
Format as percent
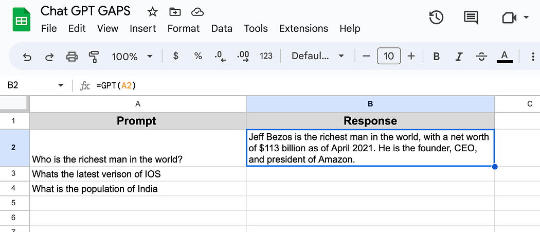click(x=198, y=56)
